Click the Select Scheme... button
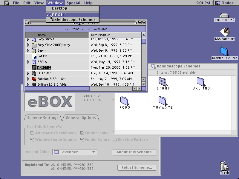 137,168
